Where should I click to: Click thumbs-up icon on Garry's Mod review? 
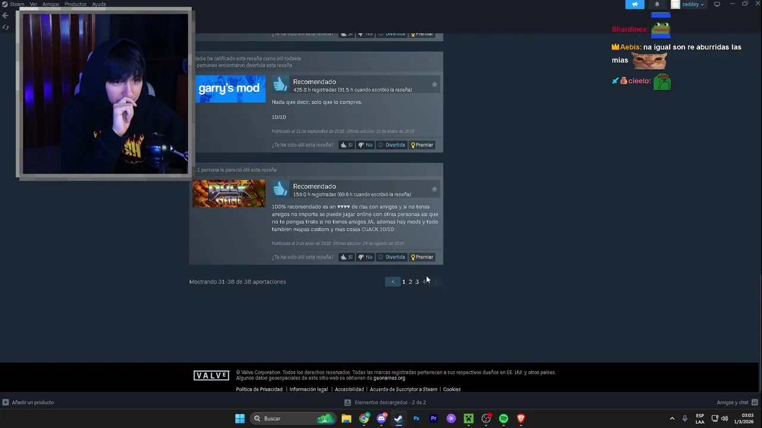tap(280, 85)
